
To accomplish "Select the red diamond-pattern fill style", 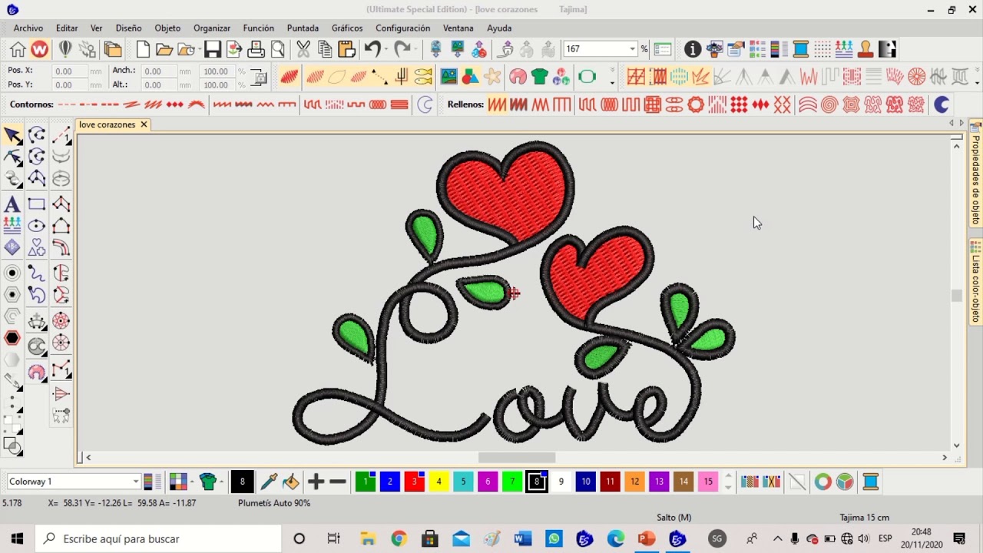I will [x=739, y=104].
